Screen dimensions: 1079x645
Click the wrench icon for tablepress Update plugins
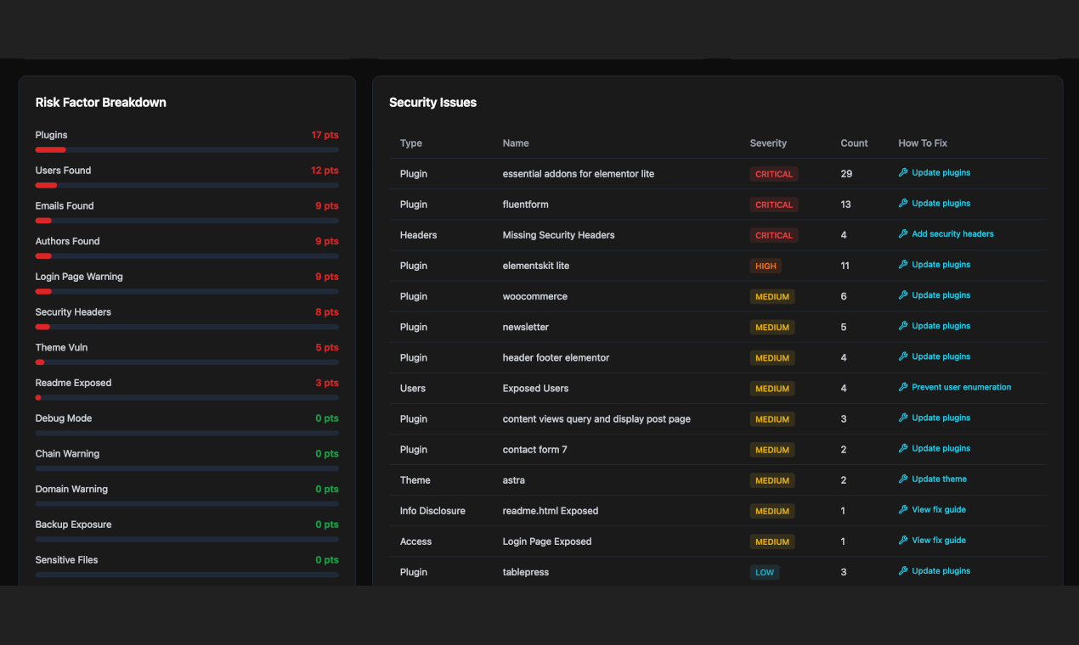point(902,570)
